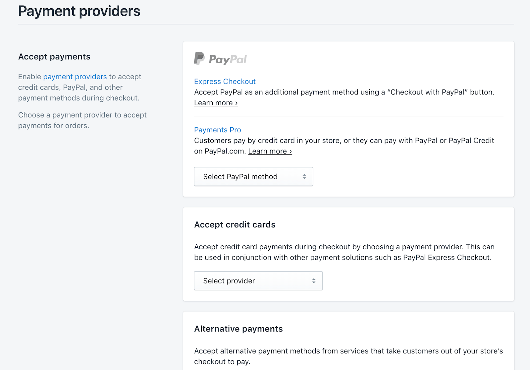Click the arrows icon in the Select provider box
The image size is (530, 370).
click(314, 281)
